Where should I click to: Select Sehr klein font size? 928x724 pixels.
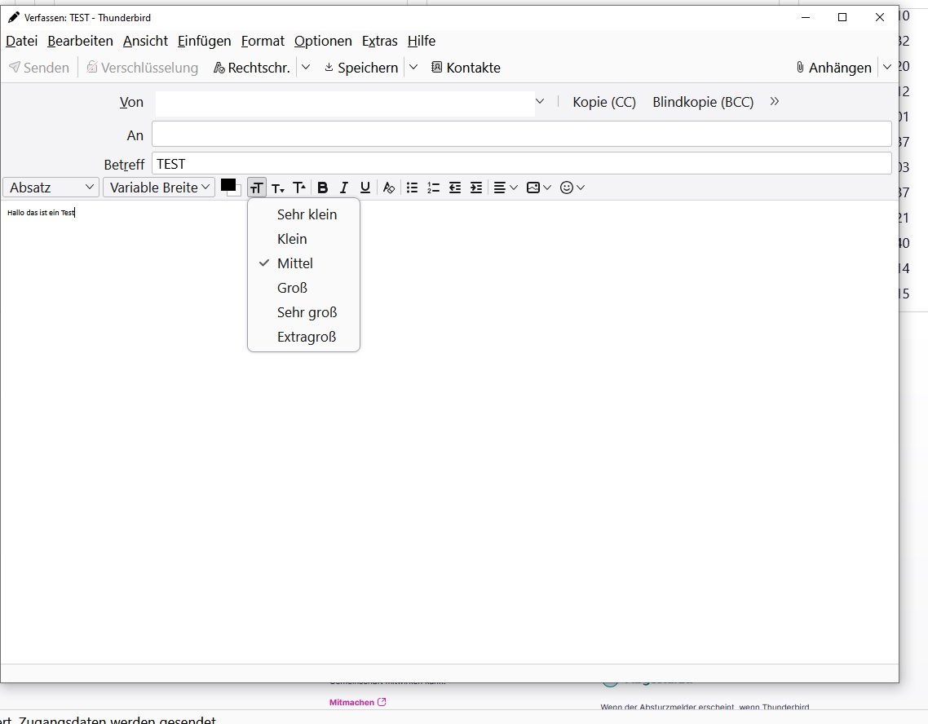[303, 214]
